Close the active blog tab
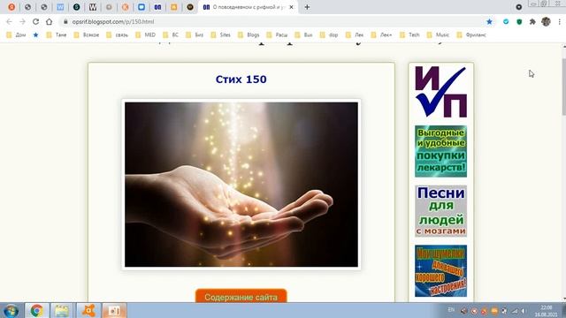Viewport: 566px width, 318px height. (291, 7)
